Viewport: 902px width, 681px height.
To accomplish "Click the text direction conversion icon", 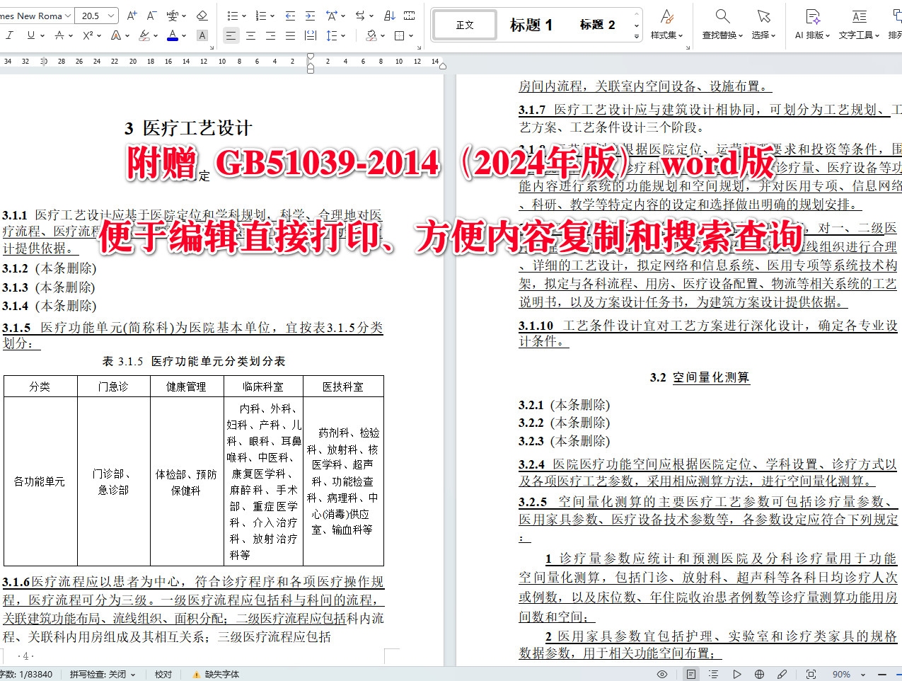I will pos(360,16).
